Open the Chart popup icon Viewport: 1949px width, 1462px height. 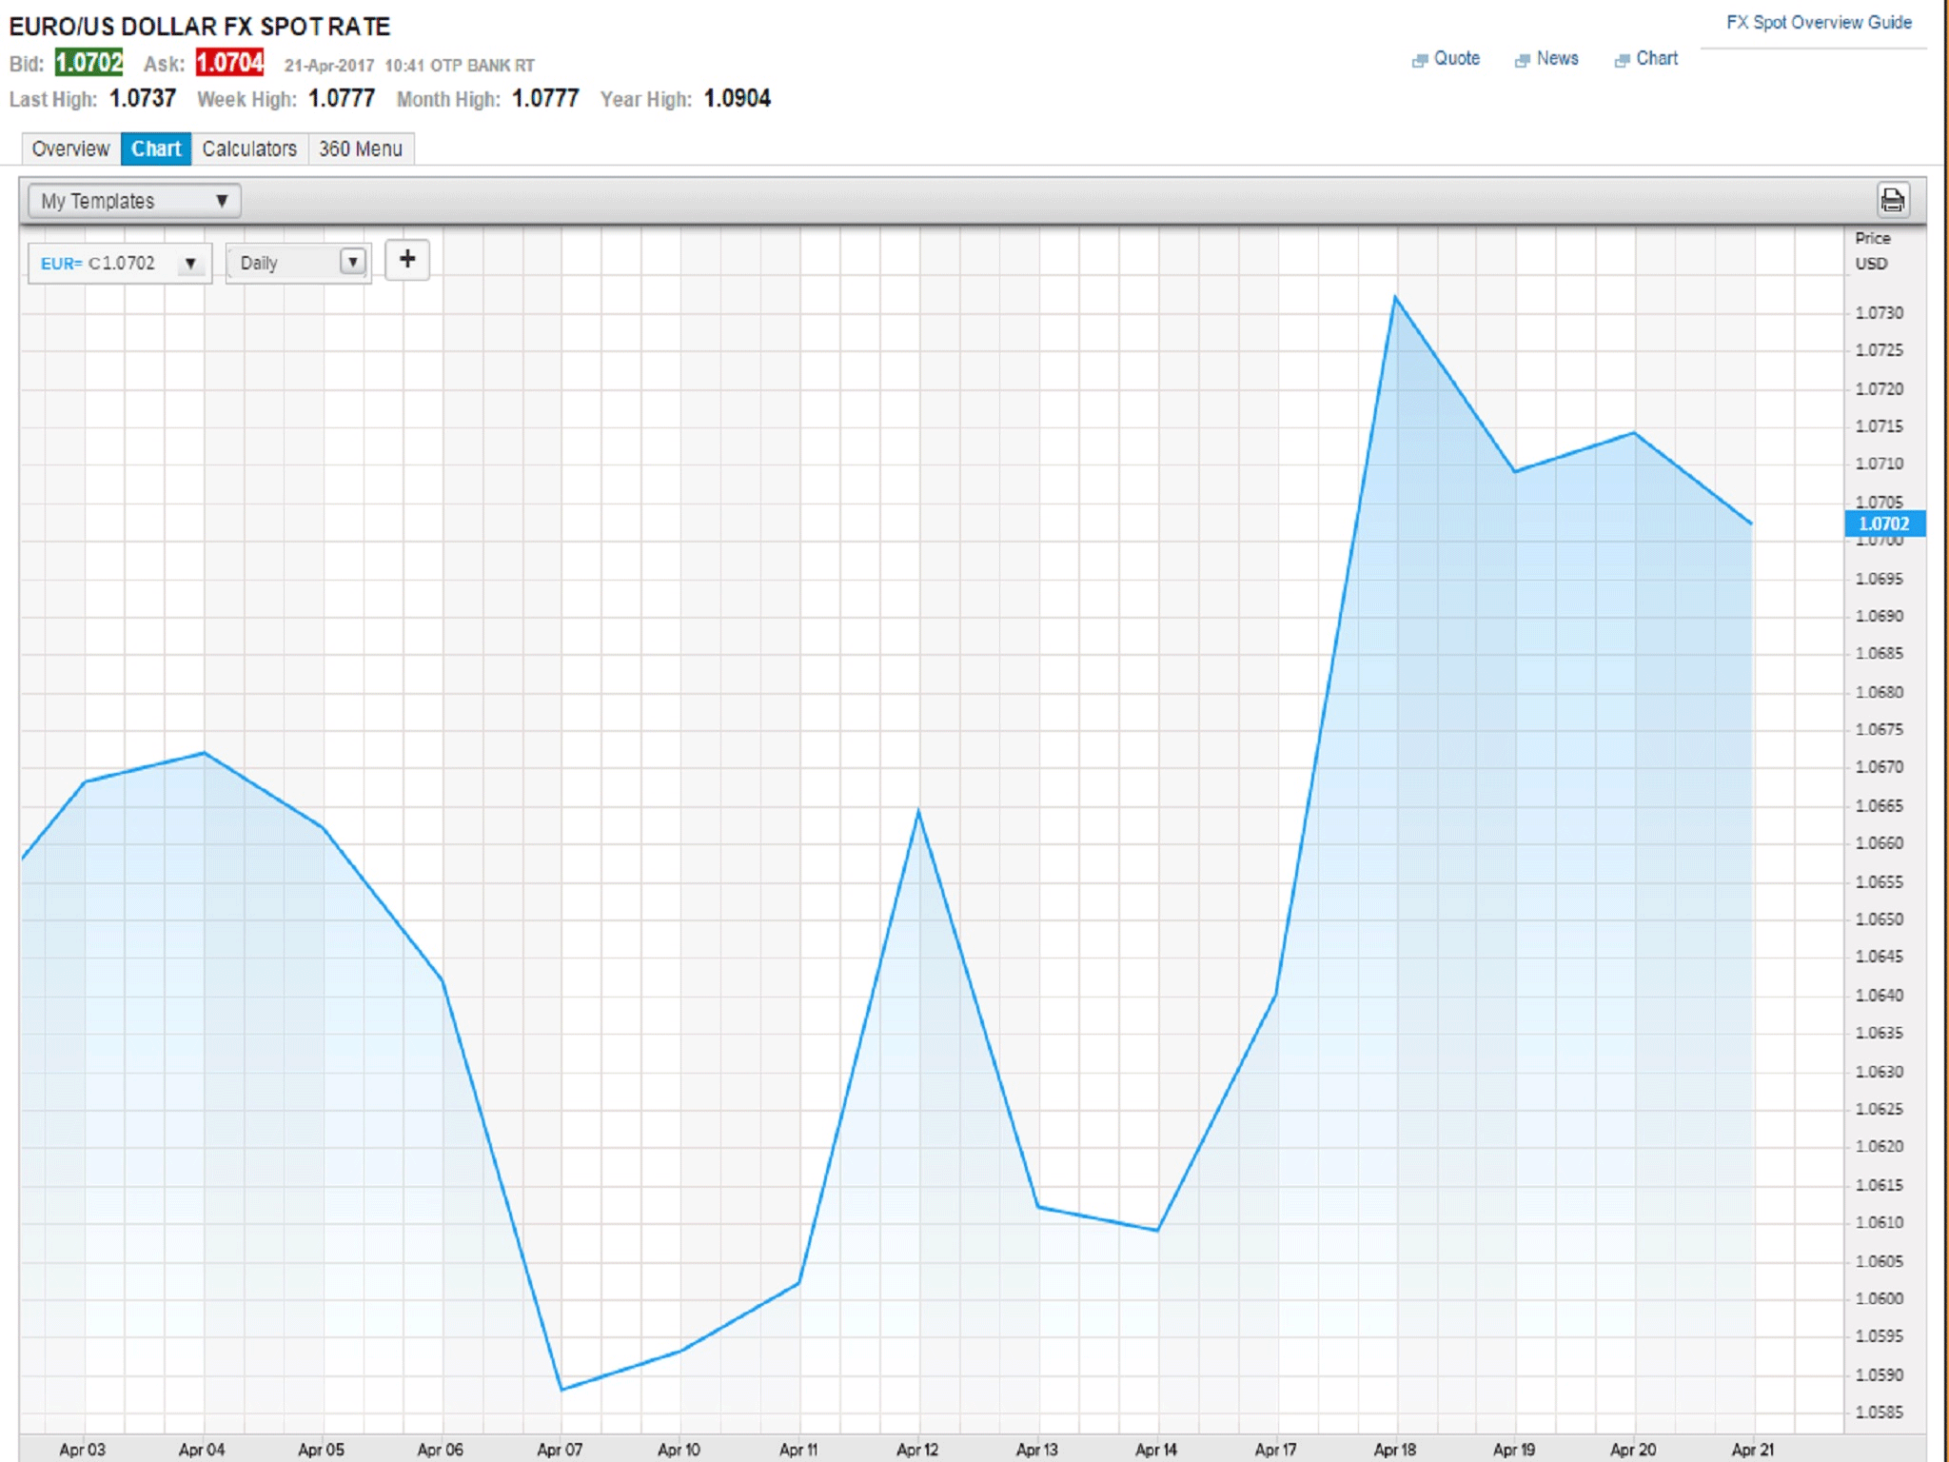(x=1622, y=60)
